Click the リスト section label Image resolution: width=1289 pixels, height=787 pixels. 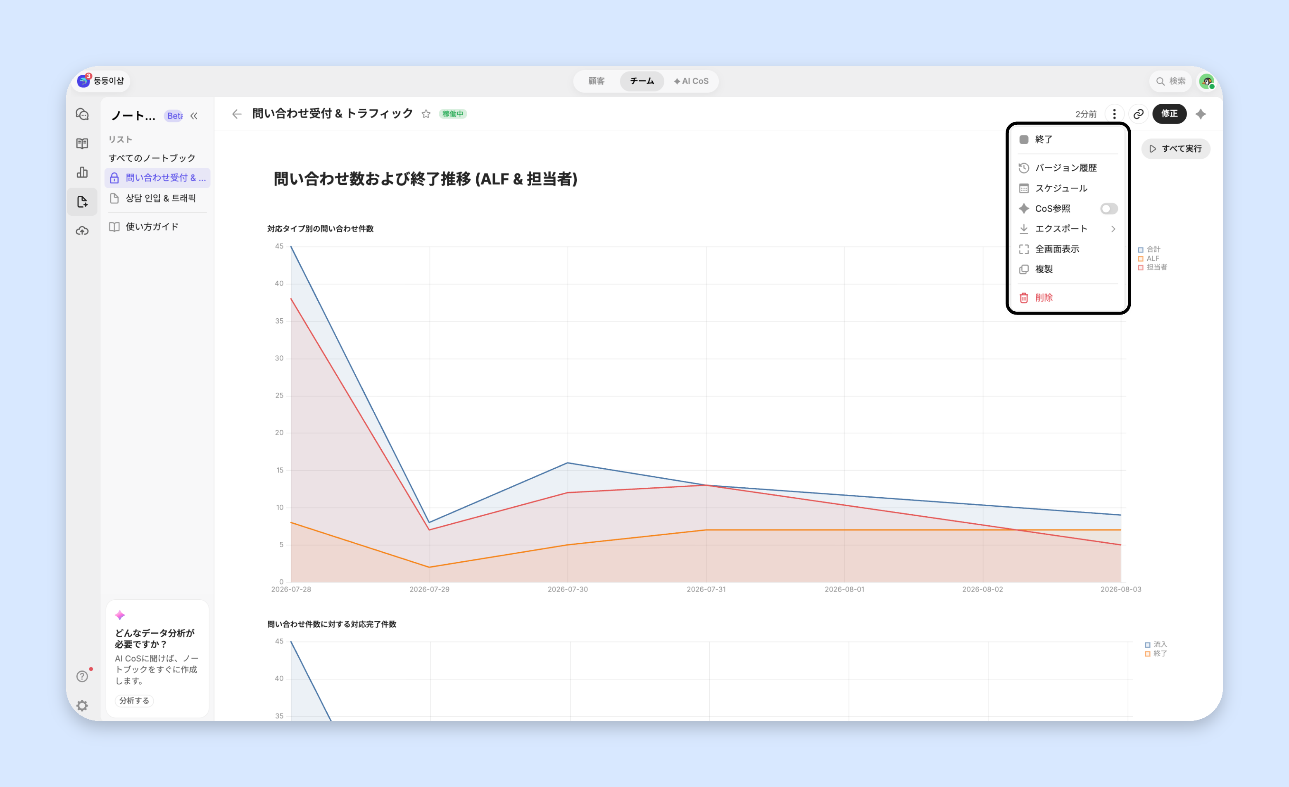[120, 140]
